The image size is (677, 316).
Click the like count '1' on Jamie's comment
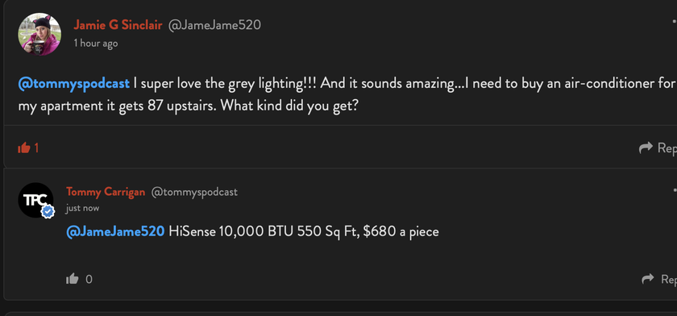pyautogui.click(x=37, y=148)
